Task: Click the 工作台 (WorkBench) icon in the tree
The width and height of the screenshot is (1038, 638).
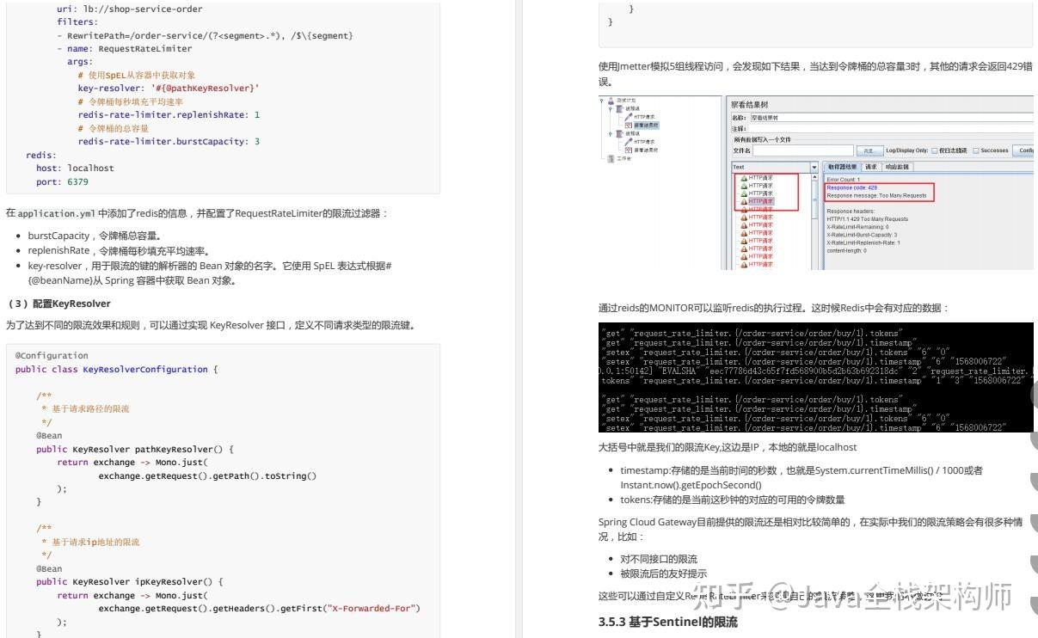Action: click(x=611, y=159)
